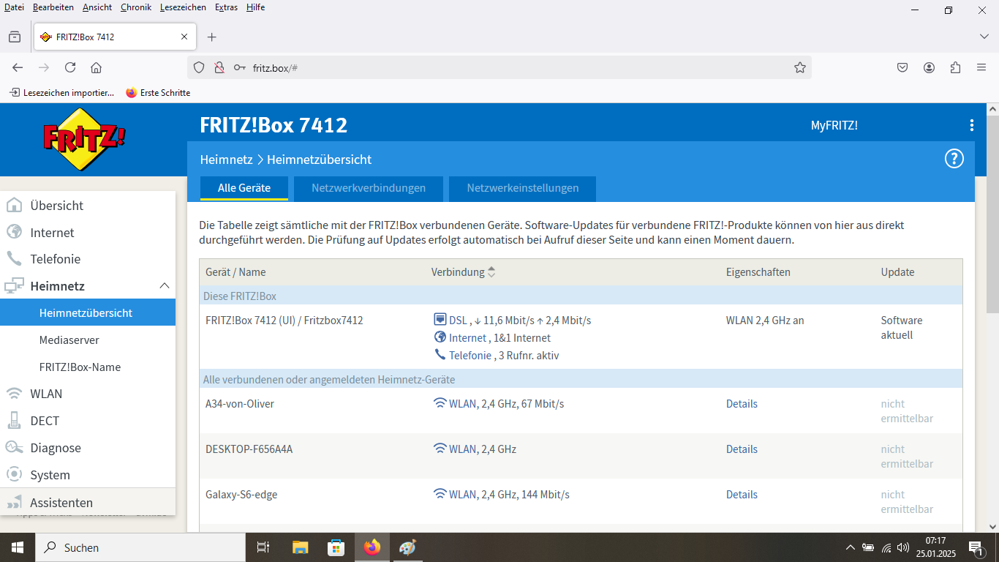Image resolution: width=999 pixels, height=562 pixels.
Task: Click the DECT phone base icon in sidebar
Action: coord(14,421)
